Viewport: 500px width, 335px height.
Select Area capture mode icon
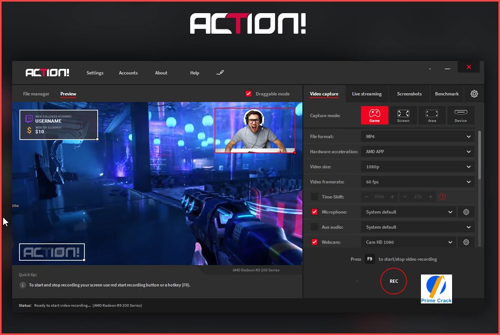coord(432,115)
